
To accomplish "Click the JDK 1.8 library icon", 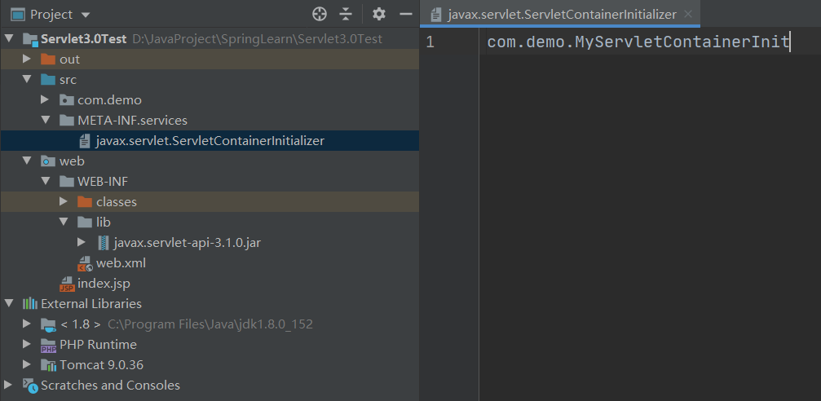I will click(48, 324).
